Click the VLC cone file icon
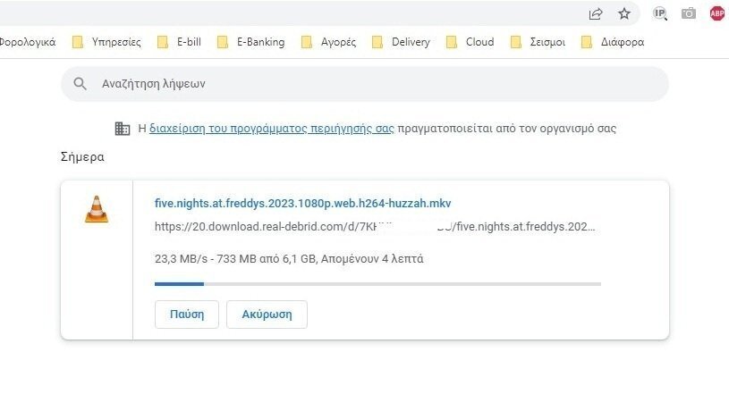The width and height of the screenshot is (729, 411). [97, 209]
